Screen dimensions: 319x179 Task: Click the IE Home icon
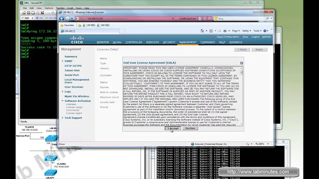202,31
